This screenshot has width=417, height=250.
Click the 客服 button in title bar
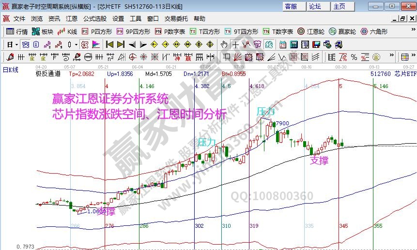click(x=291, y=6)
